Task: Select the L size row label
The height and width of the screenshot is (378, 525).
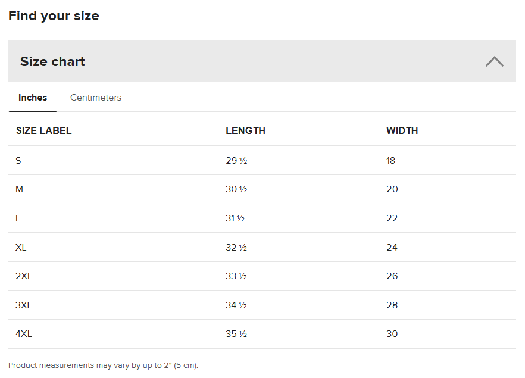Action: 18,218
